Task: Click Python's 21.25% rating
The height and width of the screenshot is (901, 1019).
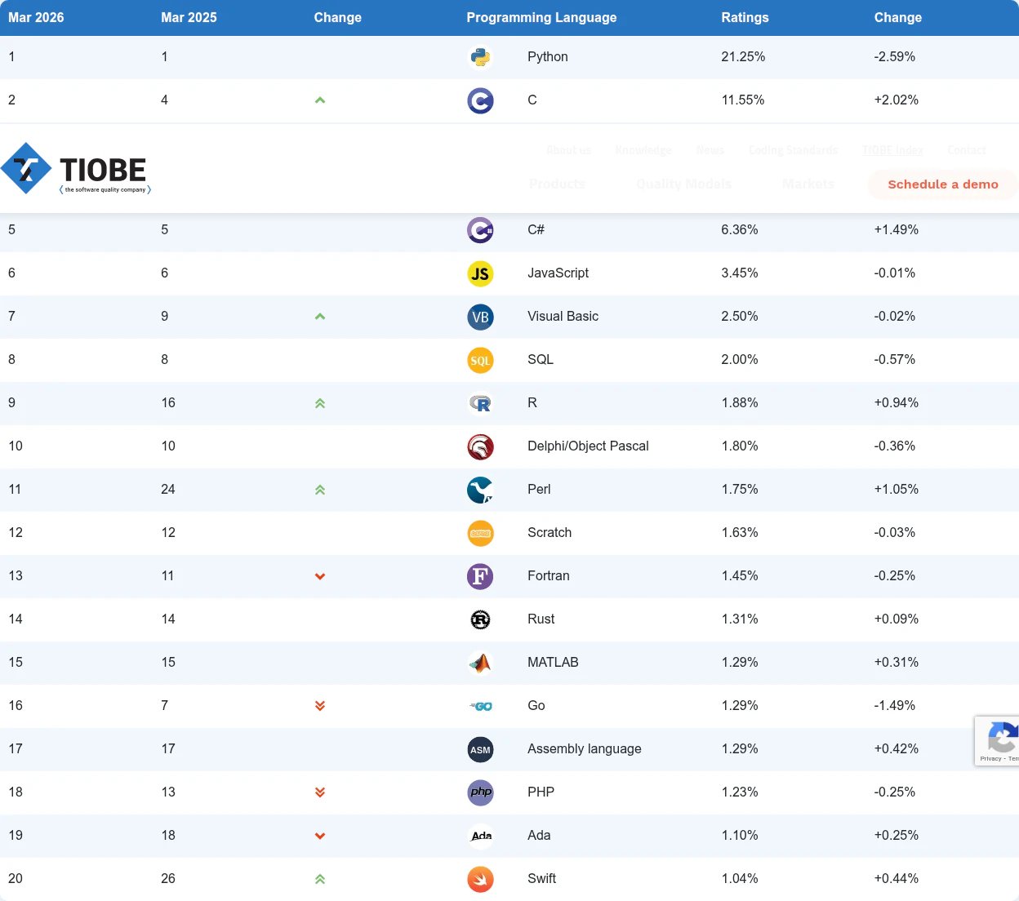Action: (743, 57)
